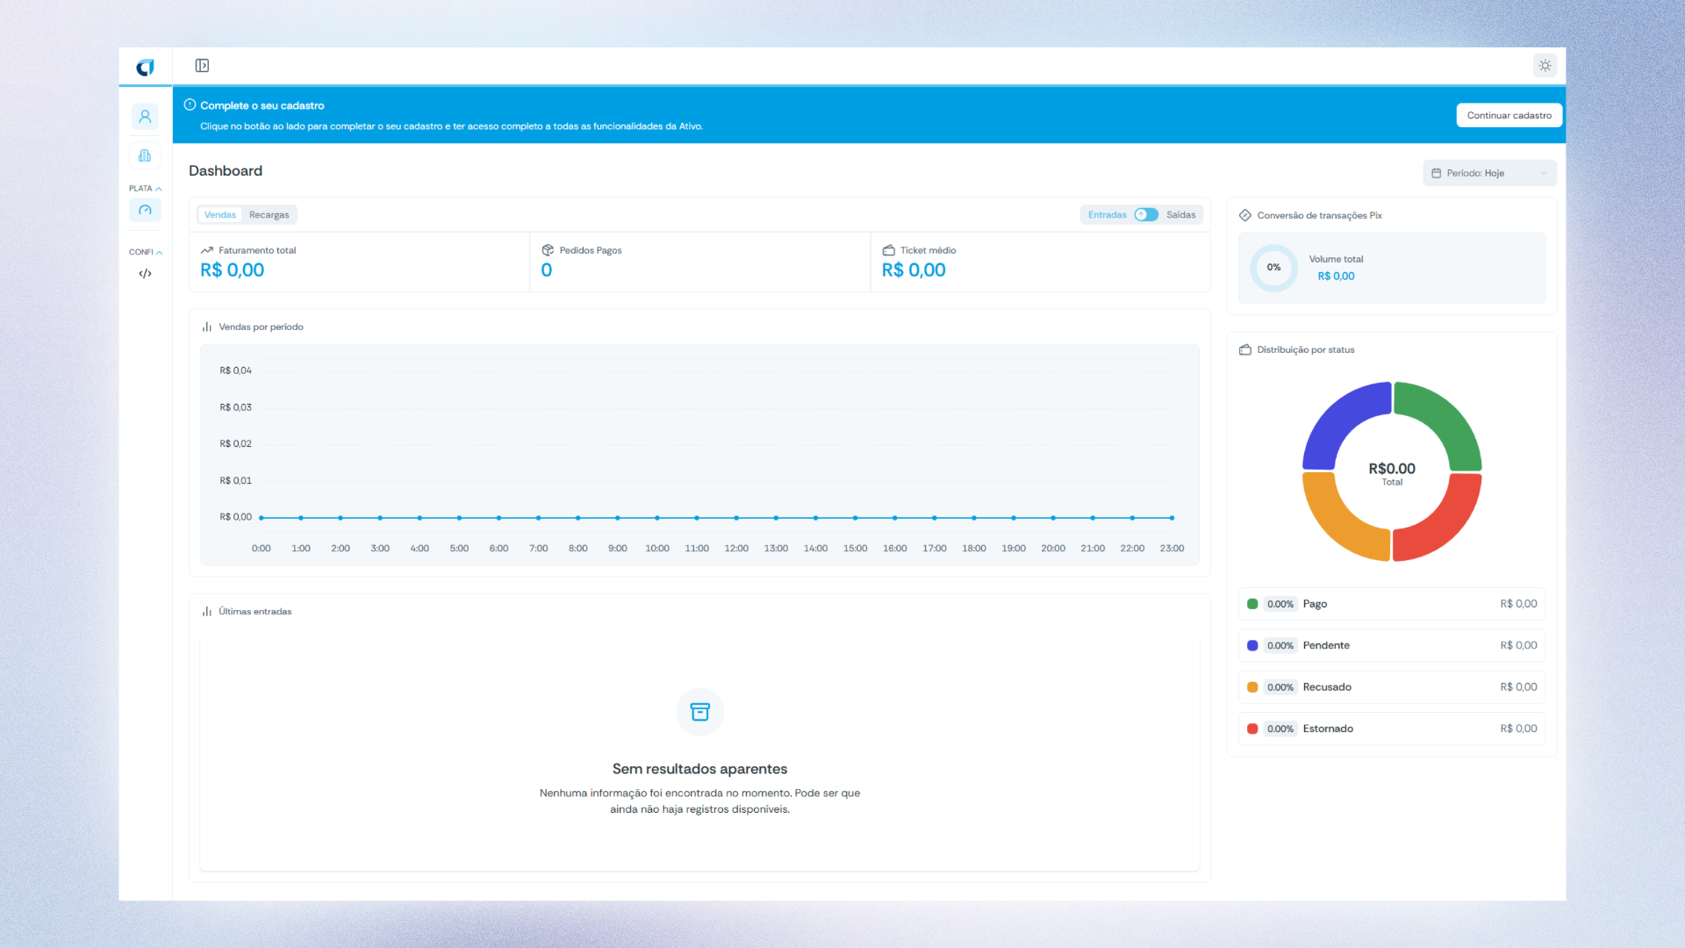The width and height of the screenshot is (1685, 948).
Task: Switch to the Vendas tab
Action: coord(220,215)
